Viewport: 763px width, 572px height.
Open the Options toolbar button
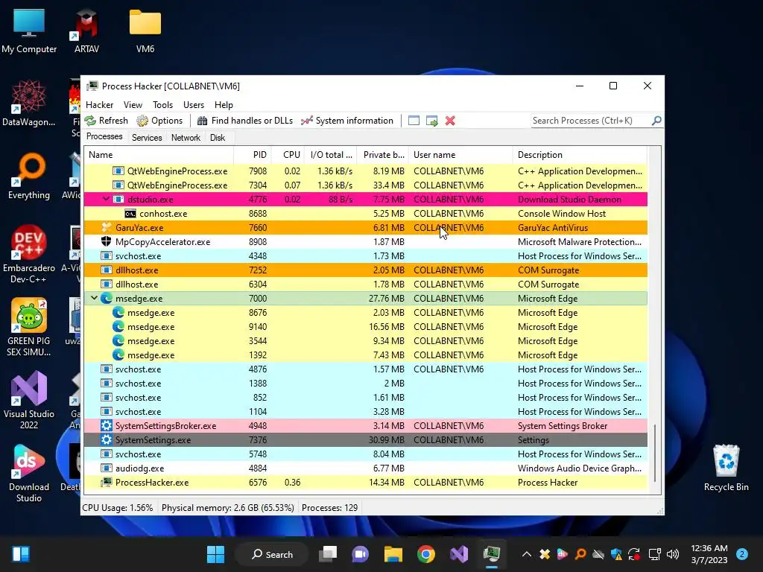pyautogui.click(x=159, y=121)
